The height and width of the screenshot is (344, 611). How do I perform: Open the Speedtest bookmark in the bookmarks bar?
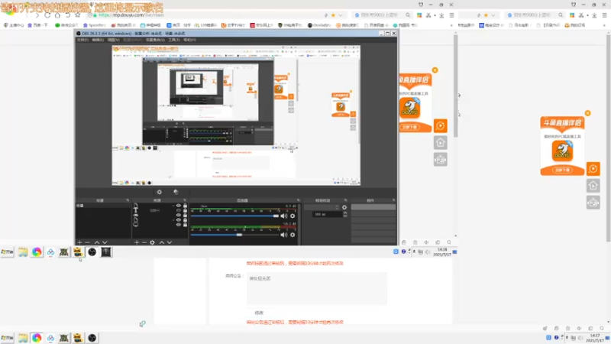[x=95, y=25]
